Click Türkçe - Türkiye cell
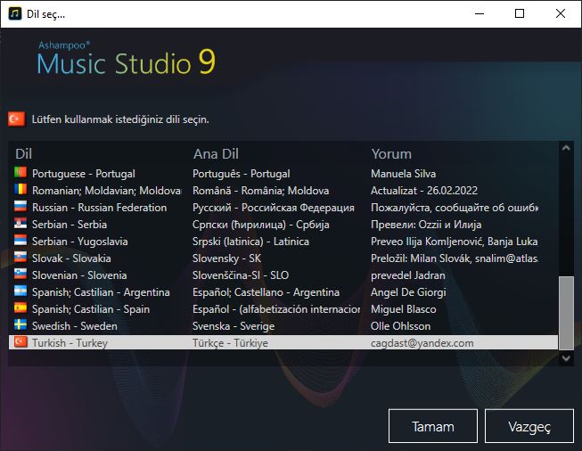582x451 pixels. pos(230,343)
